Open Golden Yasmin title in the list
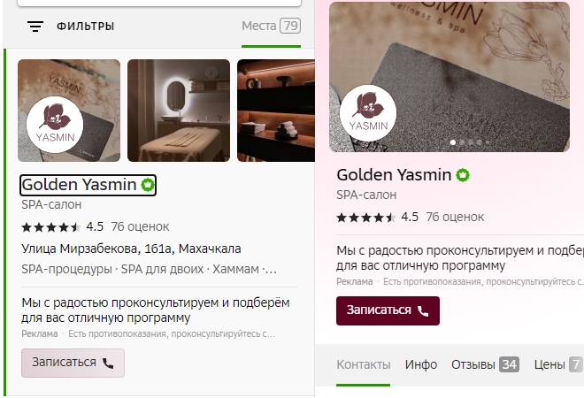This screenshot has width=584, height=398. tap(79, 185)
